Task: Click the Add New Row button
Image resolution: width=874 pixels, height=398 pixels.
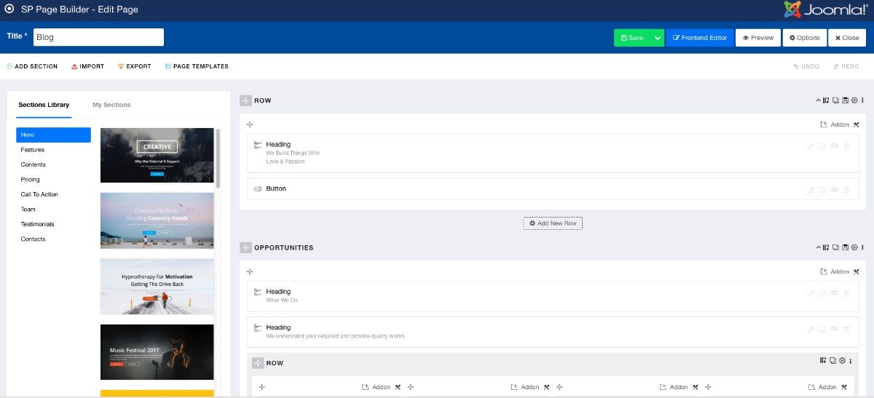Action: 553,223
